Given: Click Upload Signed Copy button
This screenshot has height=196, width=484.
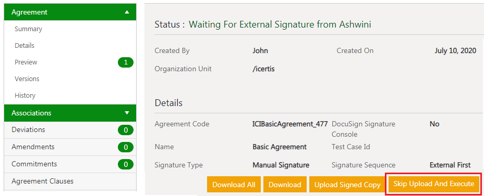Looking at the screenshot, I should pos(347,185).
